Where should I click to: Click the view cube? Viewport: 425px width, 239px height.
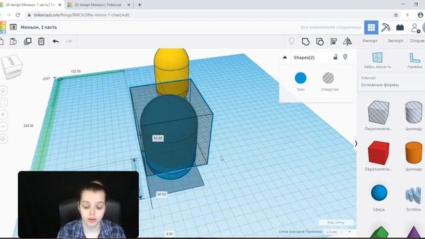(12, 66)
